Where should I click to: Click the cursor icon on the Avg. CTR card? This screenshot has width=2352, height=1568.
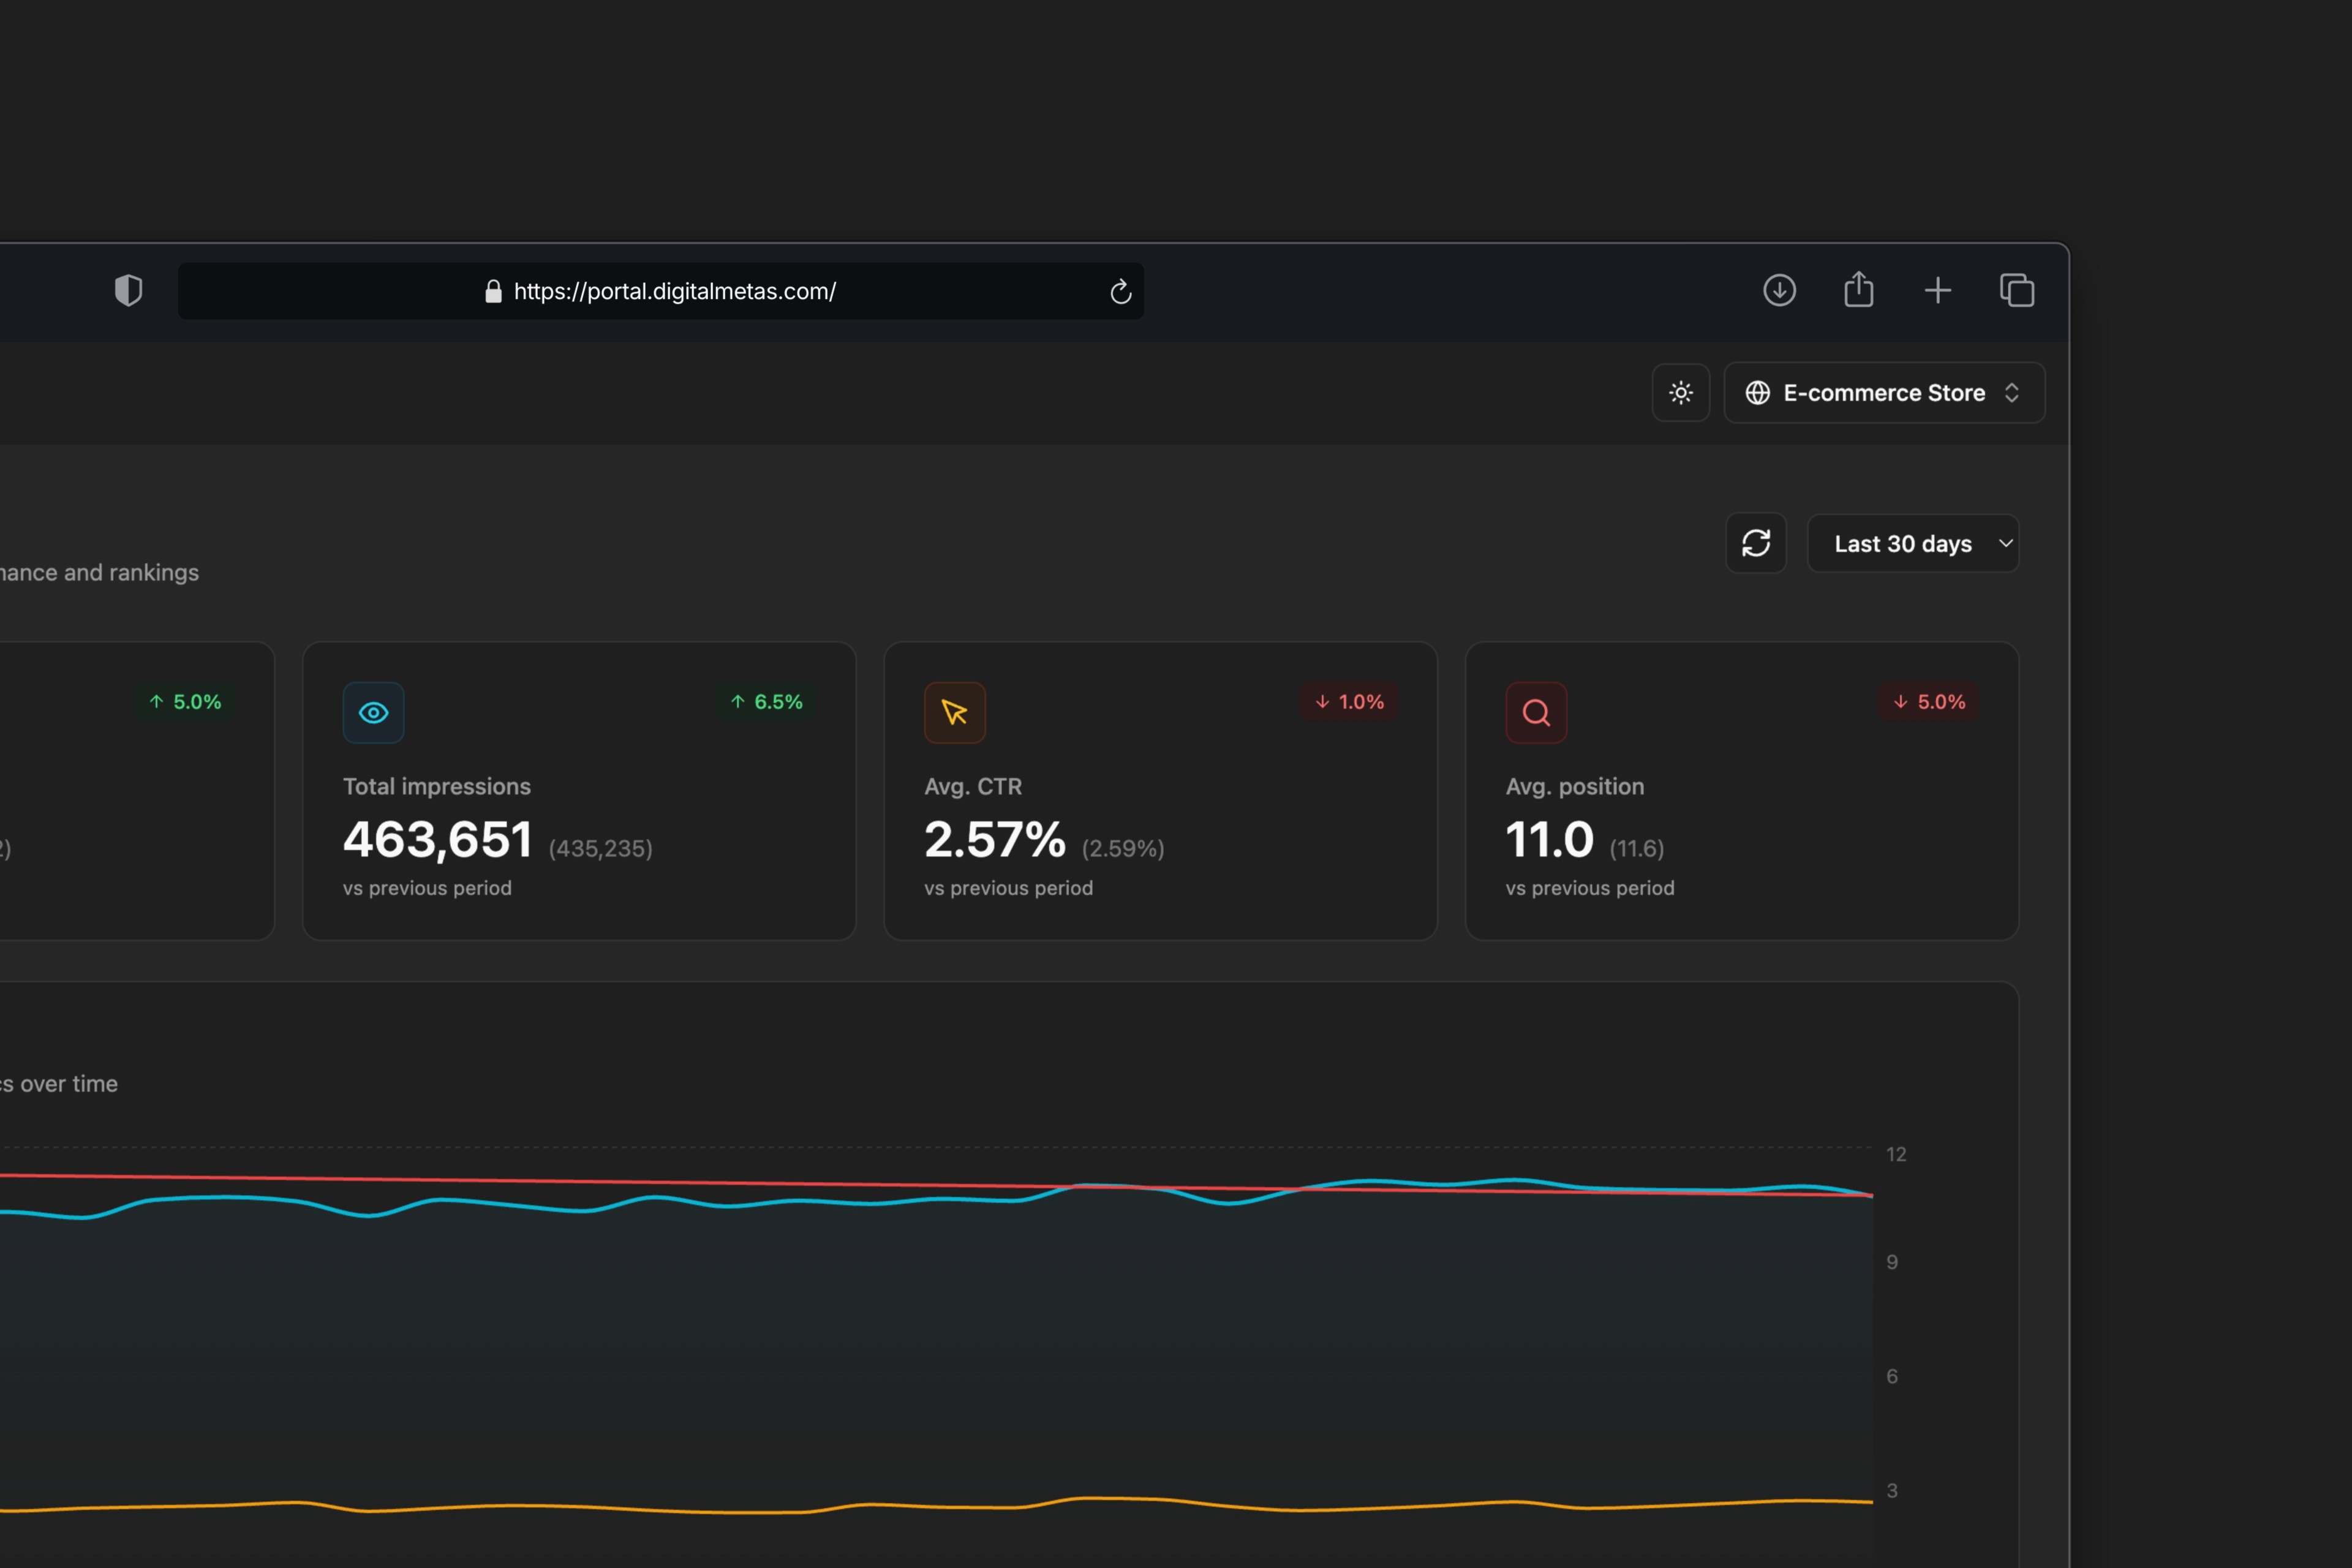tap(954, 712)
